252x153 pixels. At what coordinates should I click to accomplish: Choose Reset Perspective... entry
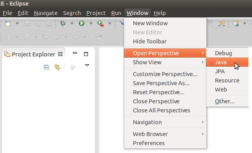[x=165, y=92]
